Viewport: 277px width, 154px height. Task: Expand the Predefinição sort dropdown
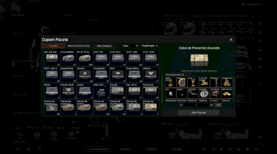pos(150,46)
